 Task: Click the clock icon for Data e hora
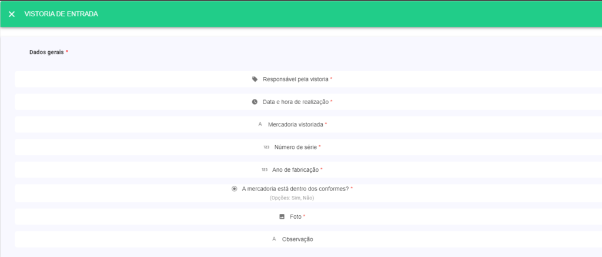click(255, 102)
